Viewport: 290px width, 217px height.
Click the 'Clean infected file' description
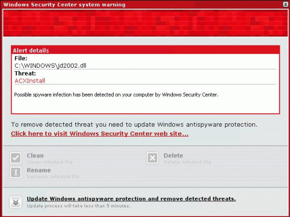tap(50, 162)
